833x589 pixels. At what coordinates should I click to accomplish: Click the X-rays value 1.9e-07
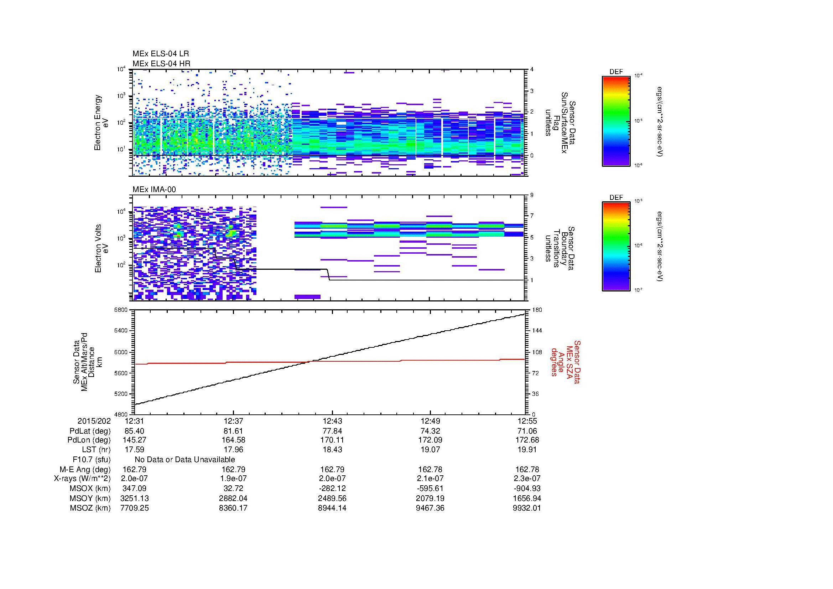pyautogui.click(x=233, y=479)
